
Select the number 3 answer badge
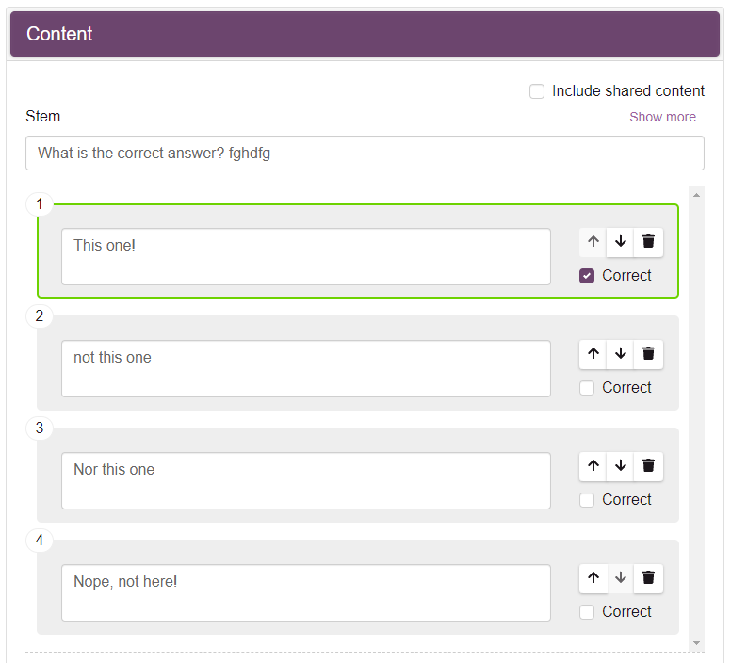[40, 429]
